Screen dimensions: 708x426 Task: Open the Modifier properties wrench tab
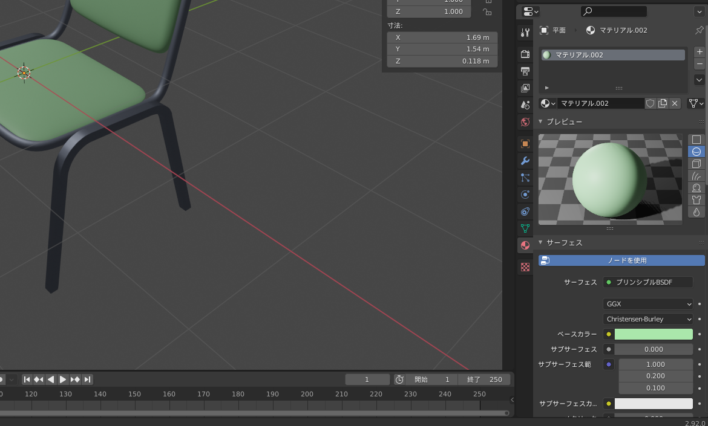525,161
